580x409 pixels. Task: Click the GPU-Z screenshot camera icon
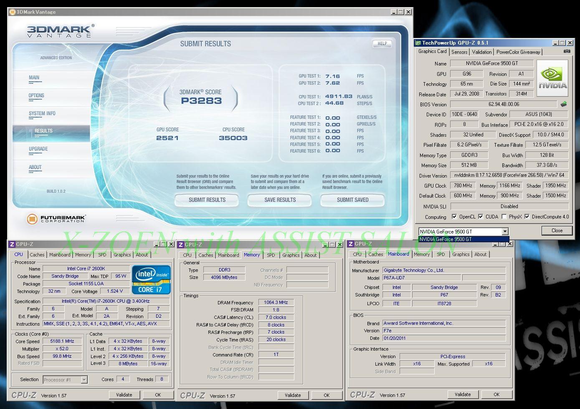tap(567, 51)
